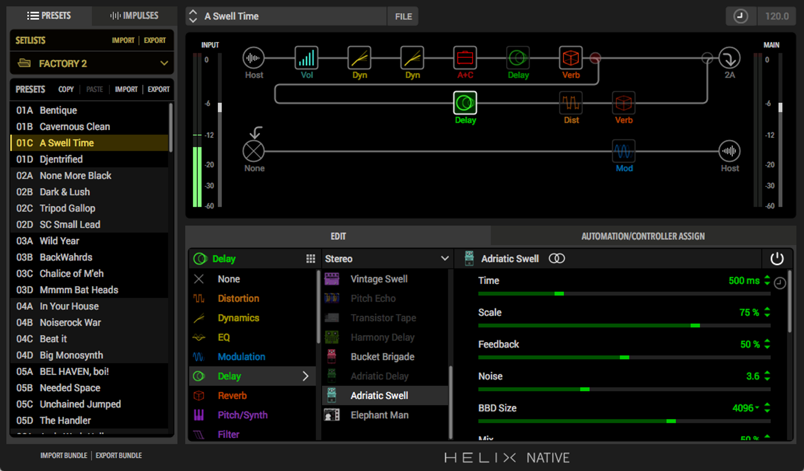The image size is (804, 471).
Task: Select preset 02C Tripod Gallop
Action: pos(67,208)
